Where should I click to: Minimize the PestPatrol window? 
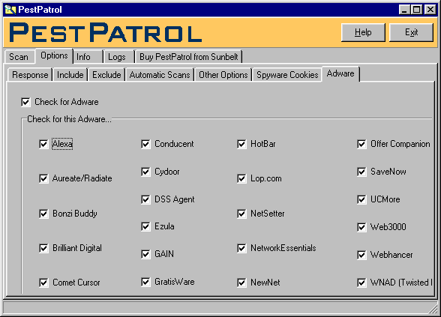[404, 10]
